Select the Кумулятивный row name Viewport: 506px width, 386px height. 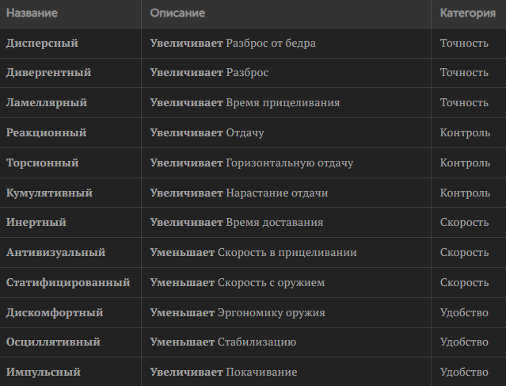coord(49,193)
